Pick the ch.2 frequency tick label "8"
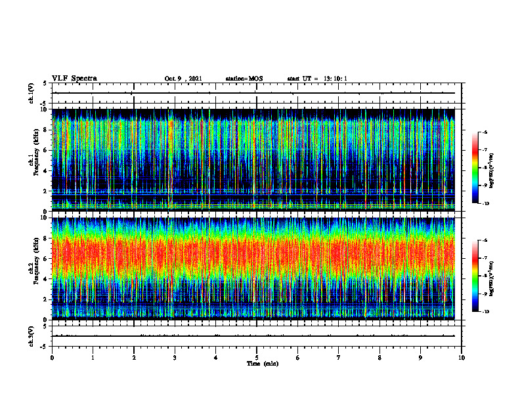 tap(46, 239)
